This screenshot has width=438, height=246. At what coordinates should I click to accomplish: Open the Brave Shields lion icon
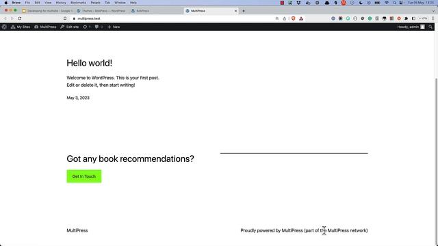294,18
